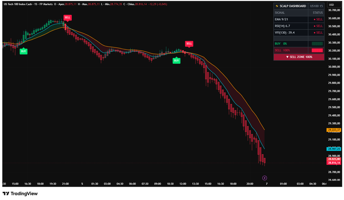Click the 09:00 time axis label
Viewport: 344px width, 200px height.
click(x=157, y=184)
